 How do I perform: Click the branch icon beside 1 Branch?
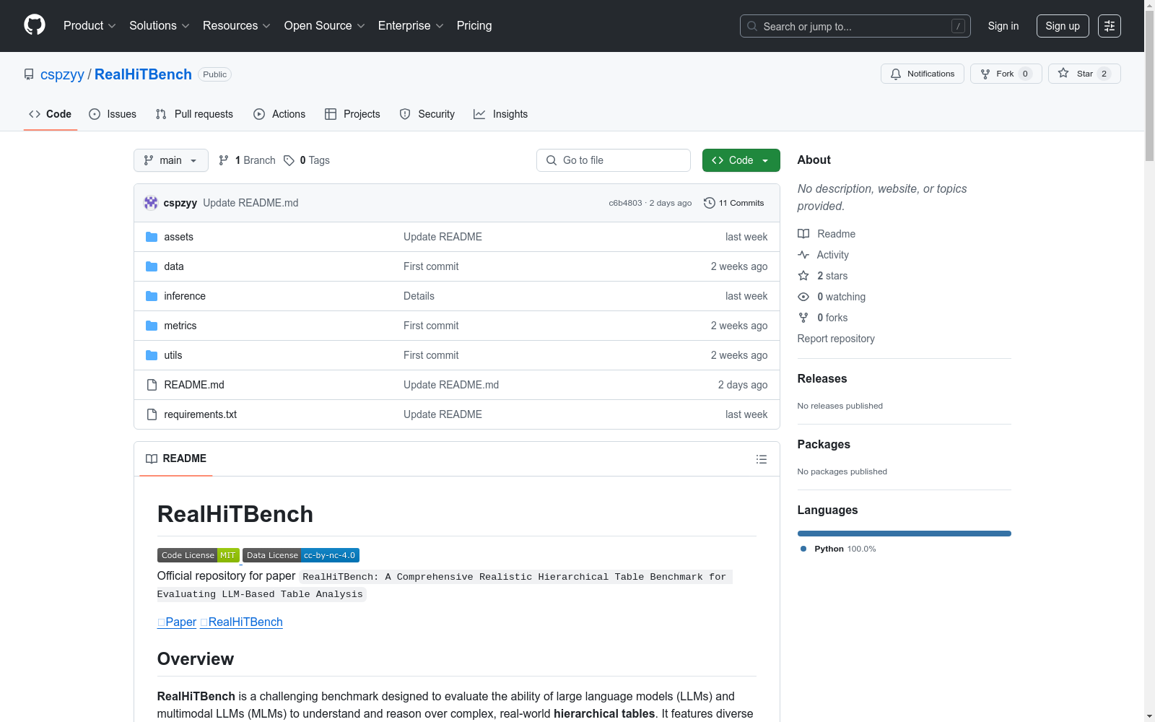tap(224, 160)
